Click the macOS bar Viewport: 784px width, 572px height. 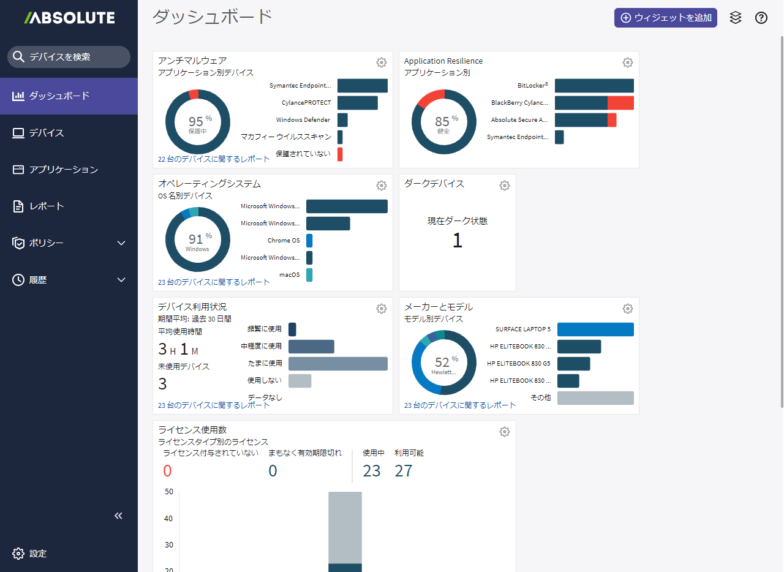[x=309, y=275]
